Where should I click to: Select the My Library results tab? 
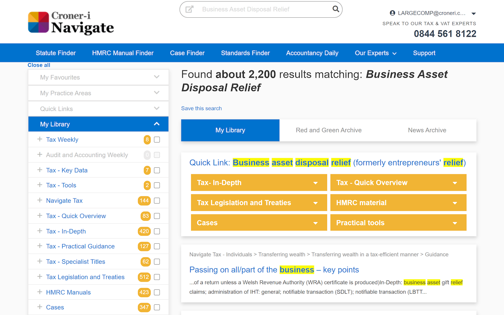[230, 130]
